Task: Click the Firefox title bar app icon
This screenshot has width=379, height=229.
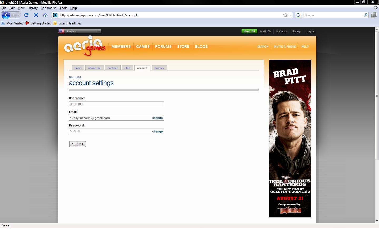Action: pos(2,2)
